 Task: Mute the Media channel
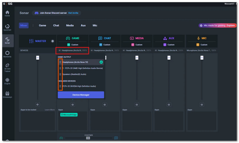coord(137,104)
